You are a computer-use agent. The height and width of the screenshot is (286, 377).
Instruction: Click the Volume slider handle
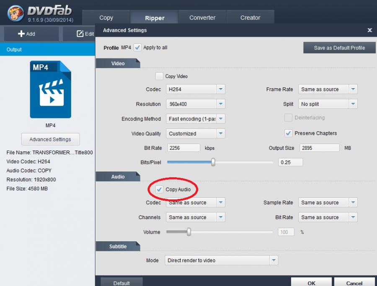point(189,232)
